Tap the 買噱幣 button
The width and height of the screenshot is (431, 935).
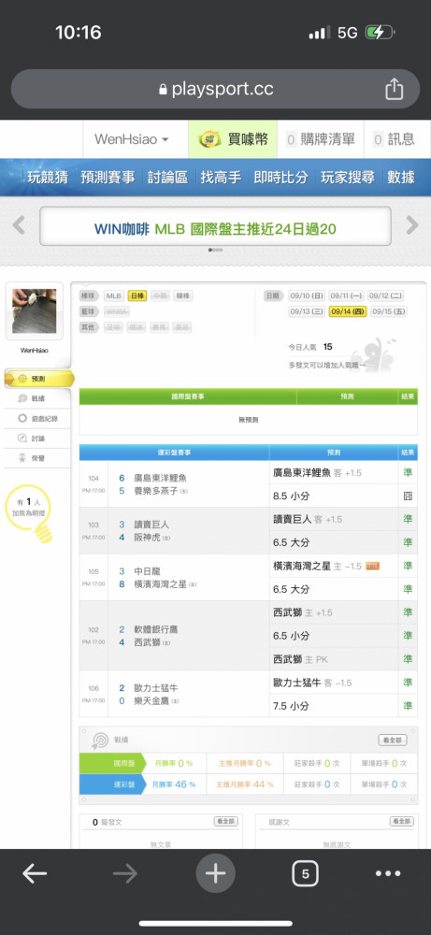click(233, 139)
